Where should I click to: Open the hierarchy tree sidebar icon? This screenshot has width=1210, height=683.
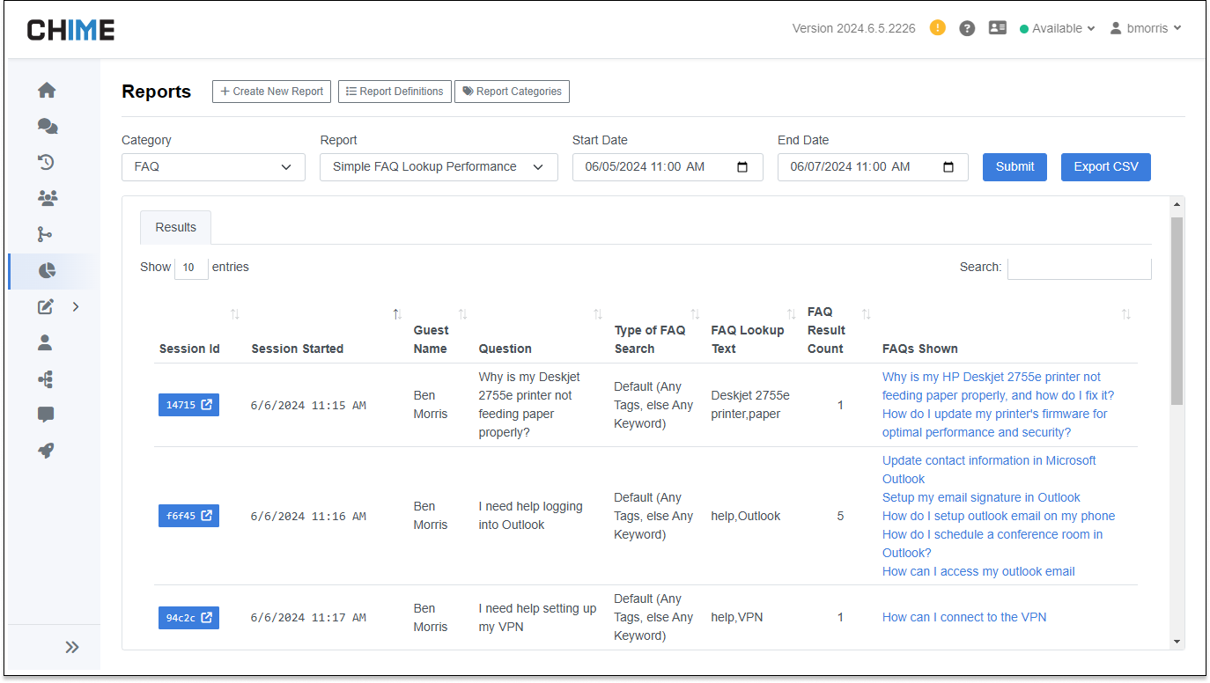[x=46, y=379]
